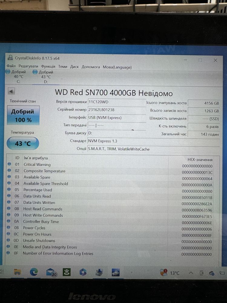Click the previous disk arrow button

click(x=11, y=91)
